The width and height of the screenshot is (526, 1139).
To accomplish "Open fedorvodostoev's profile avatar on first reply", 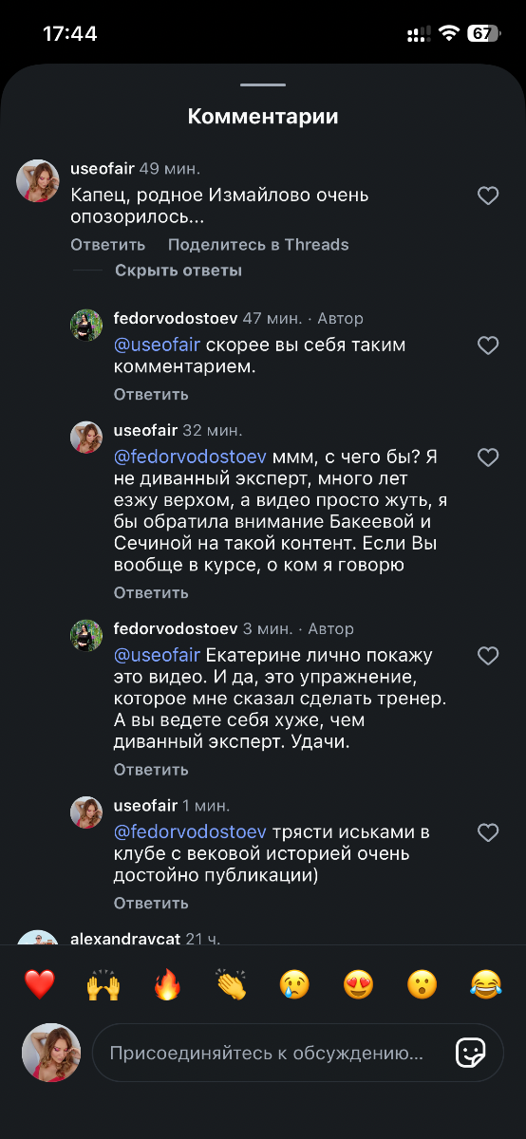I will (86, 325).
